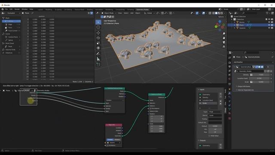This screenshot has width=275, height=155.
Task: Hide the Plane object using its eye icon
Action: click(x=269, y=25)
